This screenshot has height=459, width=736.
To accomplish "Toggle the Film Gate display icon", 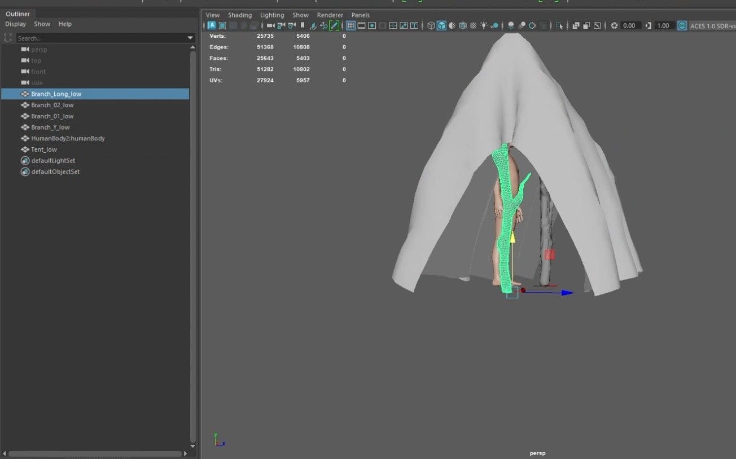I will [x=361, y=25].
